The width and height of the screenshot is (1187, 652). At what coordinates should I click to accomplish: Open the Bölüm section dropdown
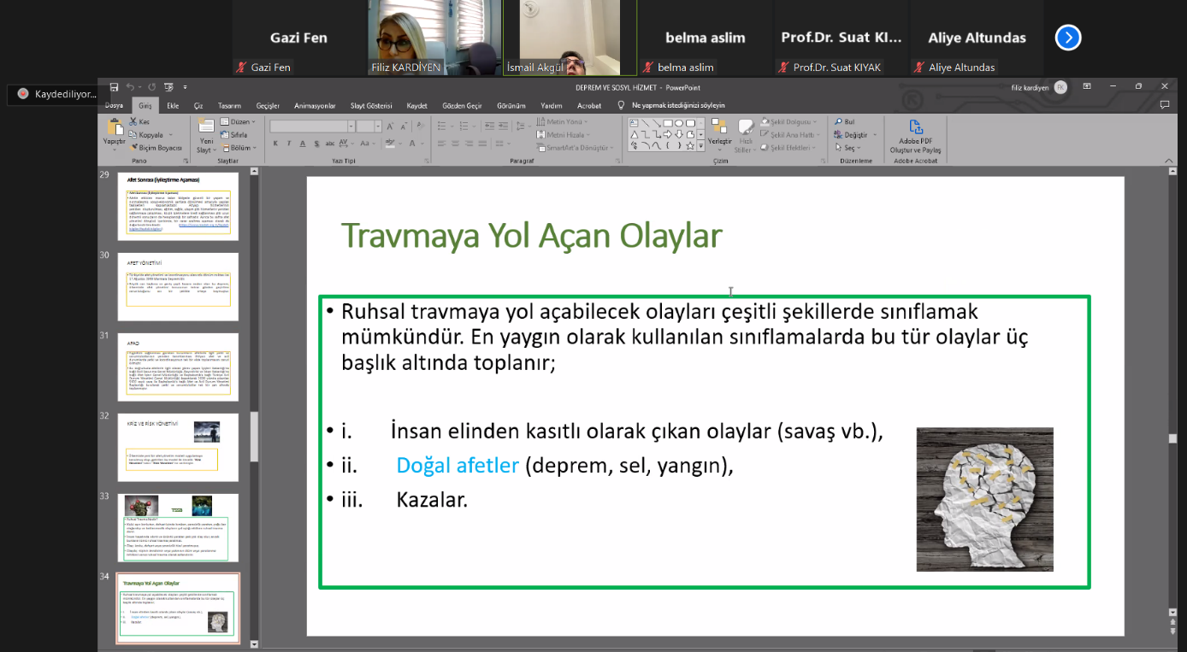click(x=239, y=148)
